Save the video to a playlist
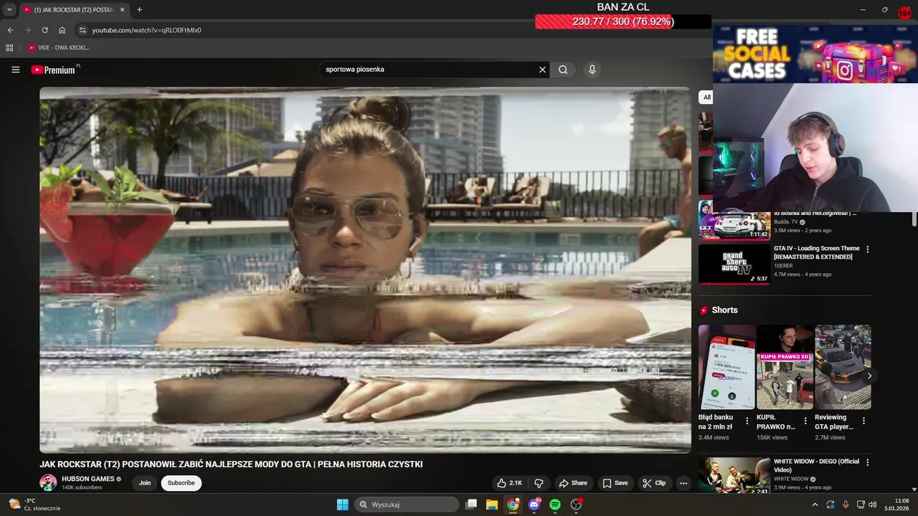The width and height of the screenshot is (918, 516). point(615,483)
